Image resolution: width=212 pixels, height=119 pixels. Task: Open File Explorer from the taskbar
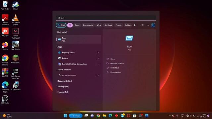(104, 116)
